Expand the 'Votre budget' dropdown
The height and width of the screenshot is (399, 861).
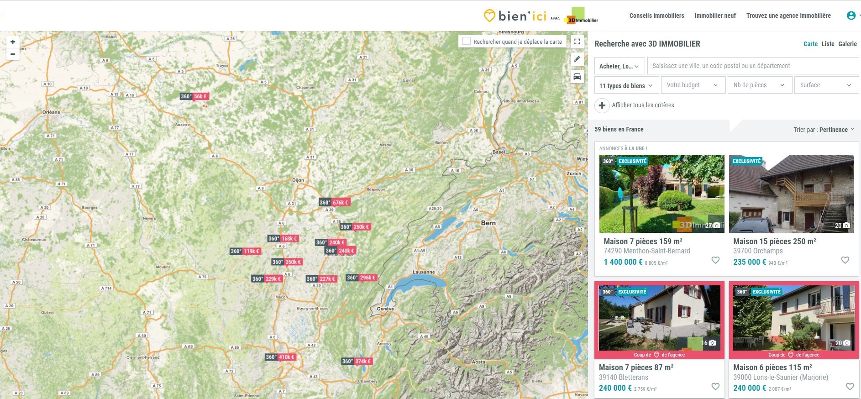693,85
